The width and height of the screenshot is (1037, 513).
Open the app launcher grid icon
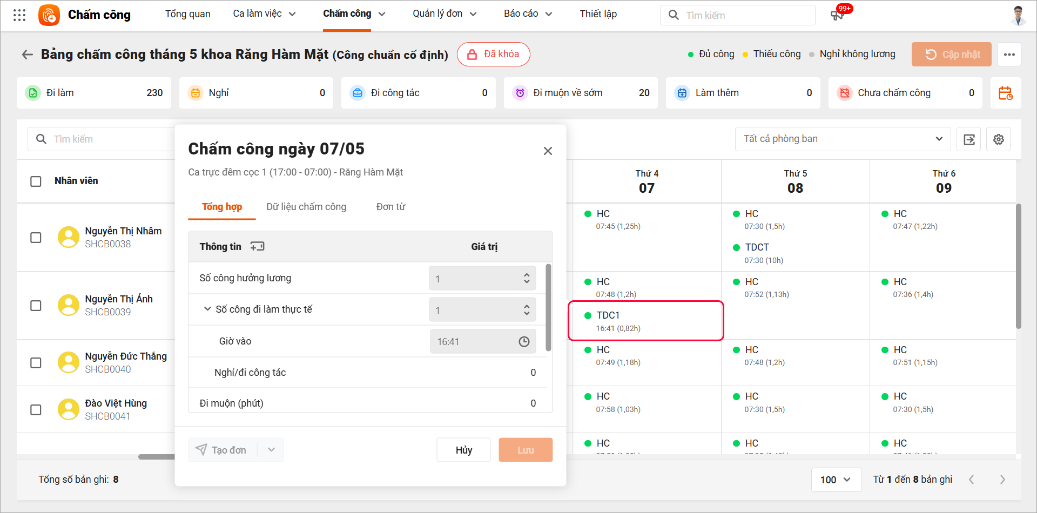(x=19, y=15)
